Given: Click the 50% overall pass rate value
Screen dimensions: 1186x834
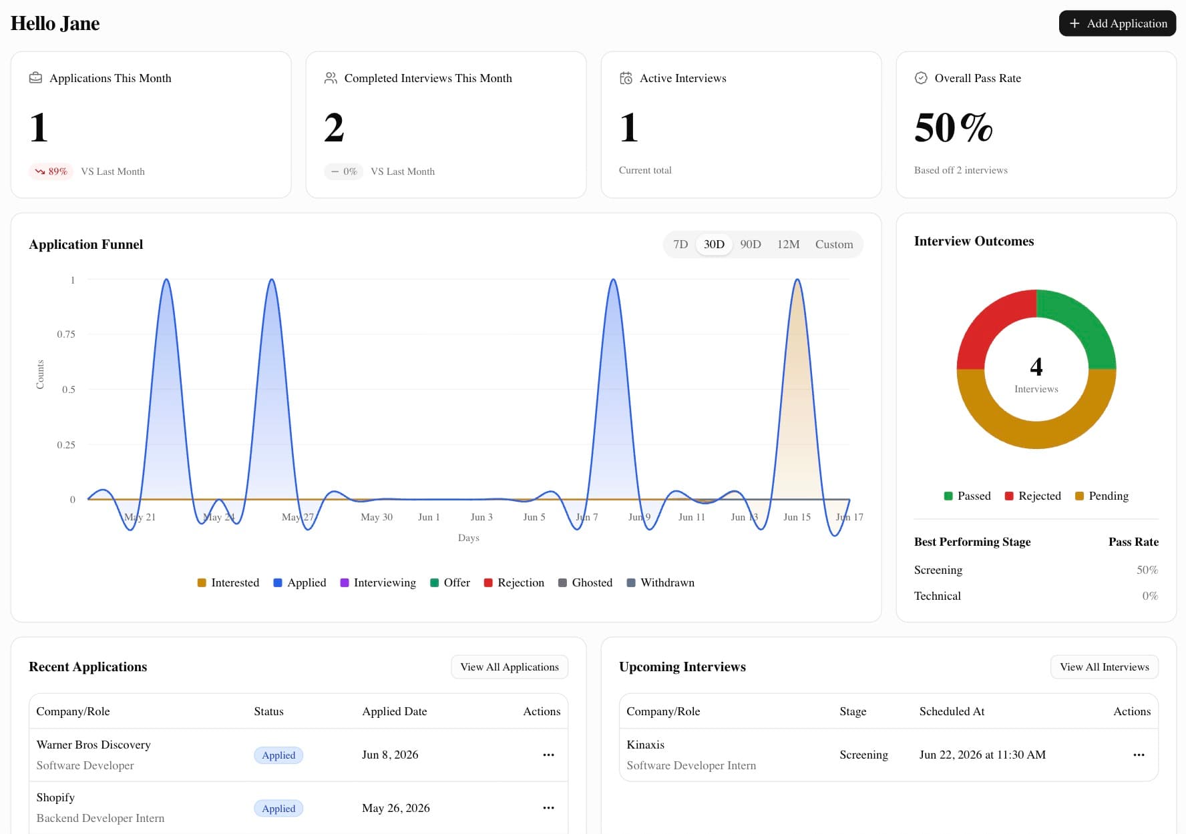Looking at the screenshot, I should click(954, 127).
